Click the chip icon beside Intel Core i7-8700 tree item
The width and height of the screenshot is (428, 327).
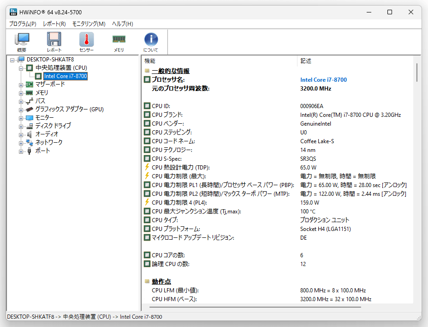(38, 76)
